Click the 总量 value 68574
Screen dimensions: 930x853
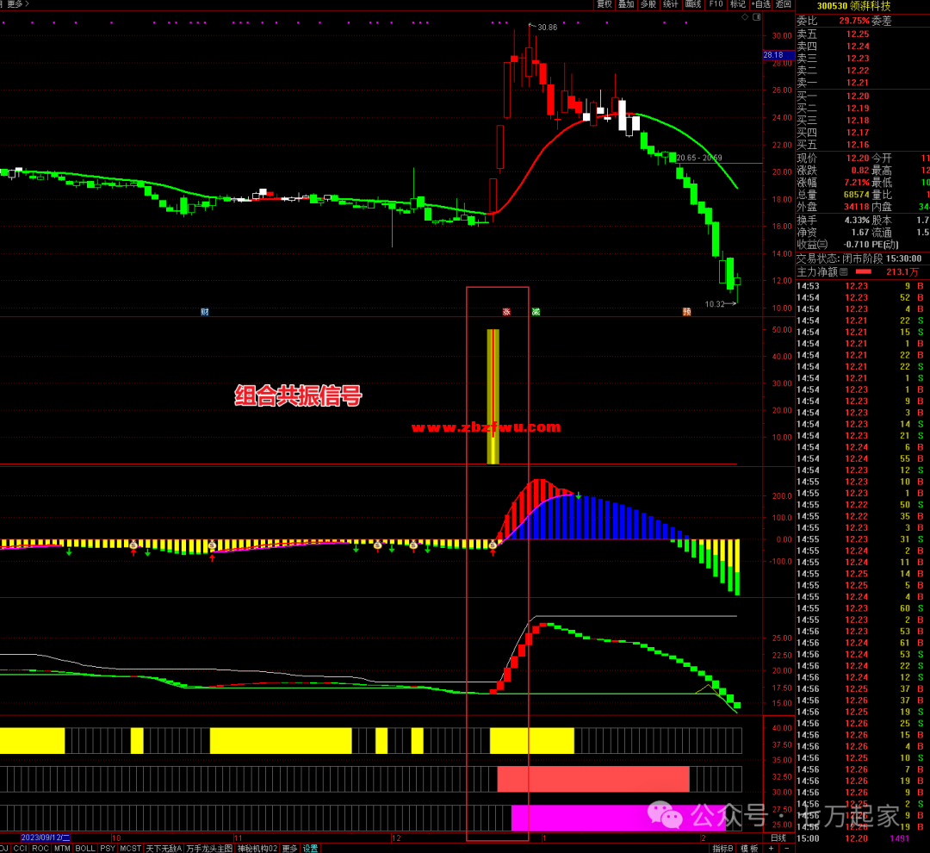click(857, 195)
